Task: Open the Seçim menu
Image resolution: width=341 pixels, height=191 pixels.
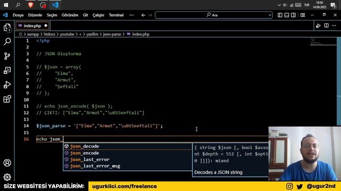Action: 52,15
